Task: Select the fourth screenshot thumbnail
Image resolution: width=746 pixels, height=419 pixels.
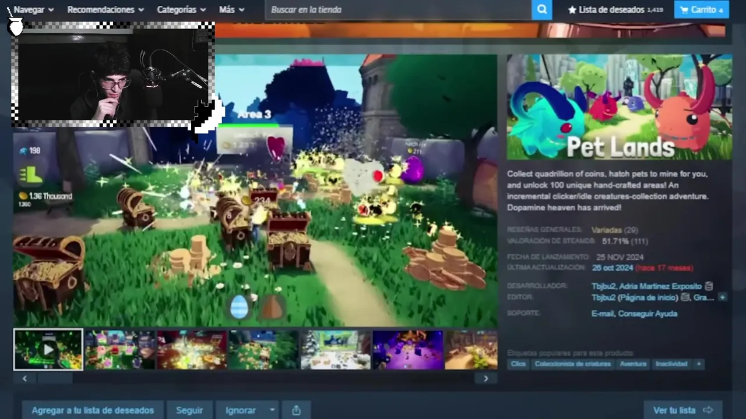Action: [x=263, y=350]
